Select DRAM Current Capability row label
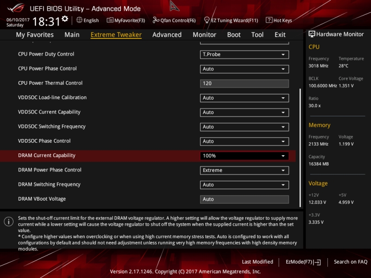The width and height of the screenshot is (371, 278). pos(47,156)
